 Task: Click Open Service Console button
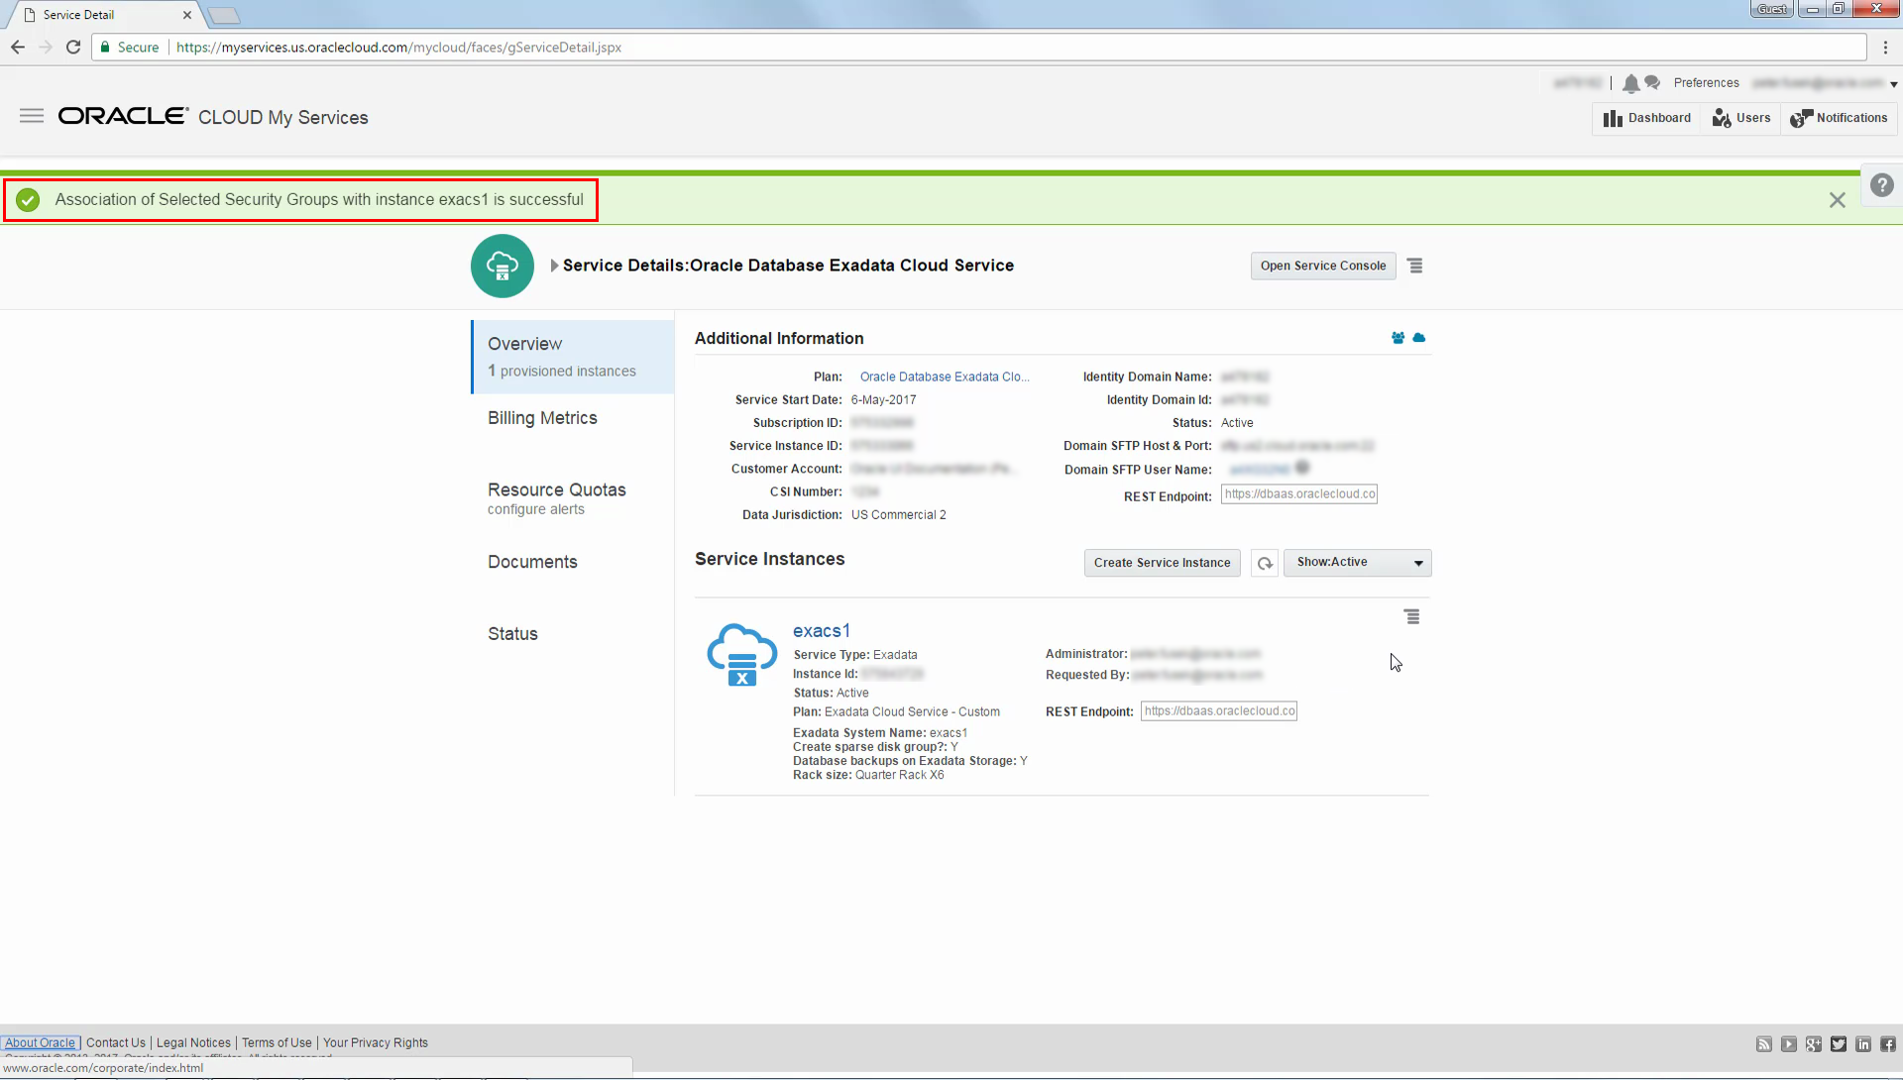point(1323,266)
